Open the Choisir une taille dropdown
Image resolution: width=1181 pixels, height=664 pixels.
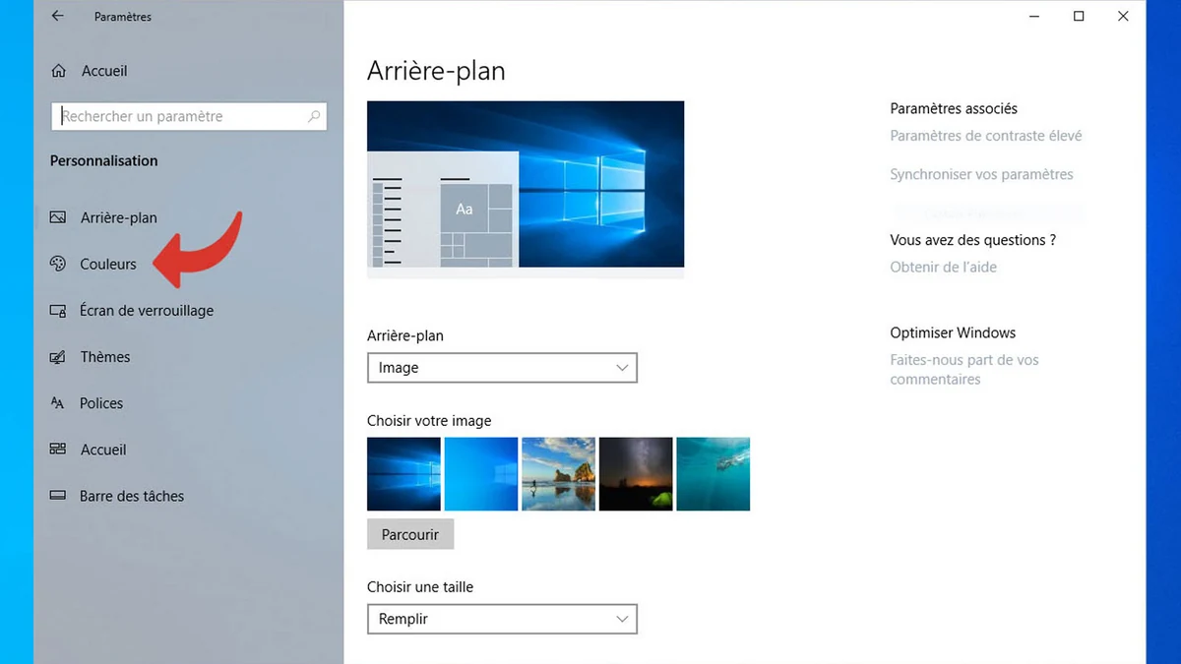pyautogui.click(x=502, y=619)
